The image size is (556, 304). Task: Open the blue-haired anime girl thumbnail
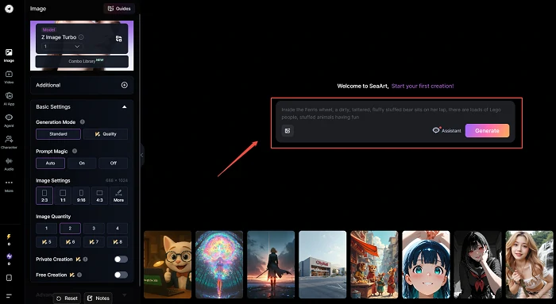426,264
